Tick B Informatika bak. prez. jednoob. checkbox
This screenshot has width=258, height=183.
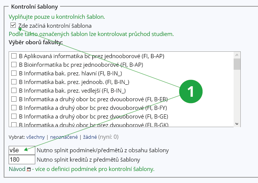coord(14,81)
